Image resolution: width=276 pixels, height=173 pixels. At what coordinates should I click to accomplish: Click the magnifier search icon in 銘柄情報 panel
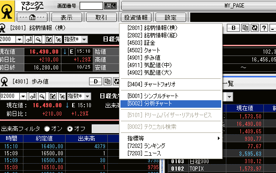pyautogui.click(x=38, y=39)
